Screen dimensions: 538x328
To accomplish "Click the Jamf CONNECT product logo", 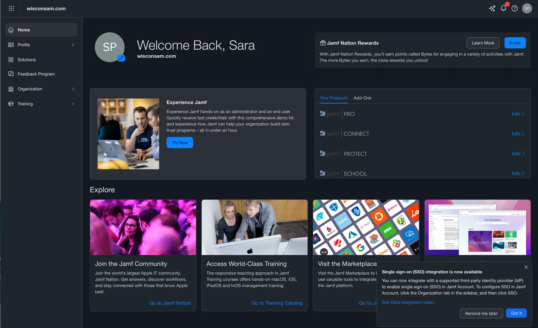I will coord(344,134).
